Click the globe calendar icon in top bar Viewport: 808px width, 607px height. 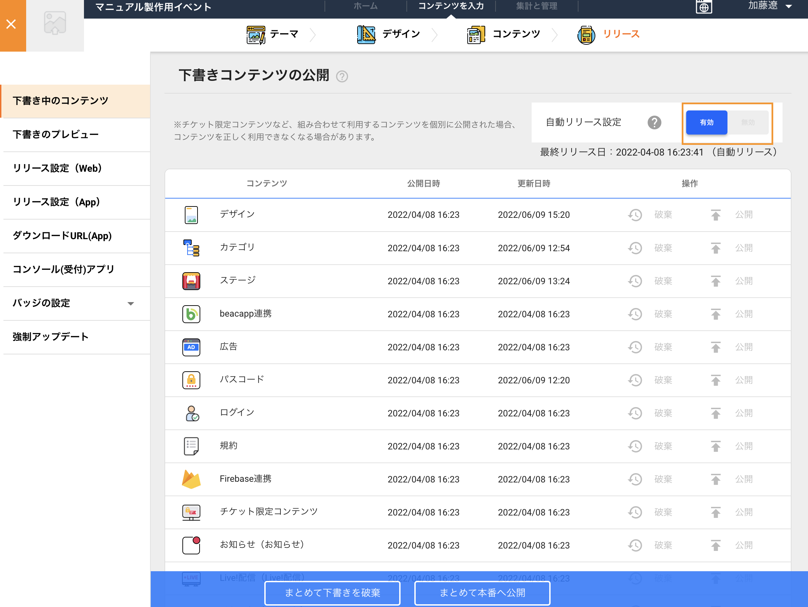coord(703,7)
